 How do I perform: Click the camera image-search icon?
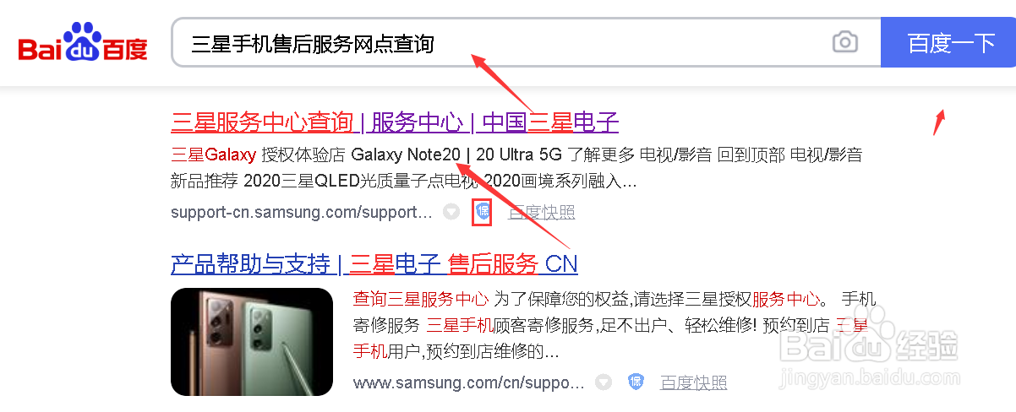844,42
